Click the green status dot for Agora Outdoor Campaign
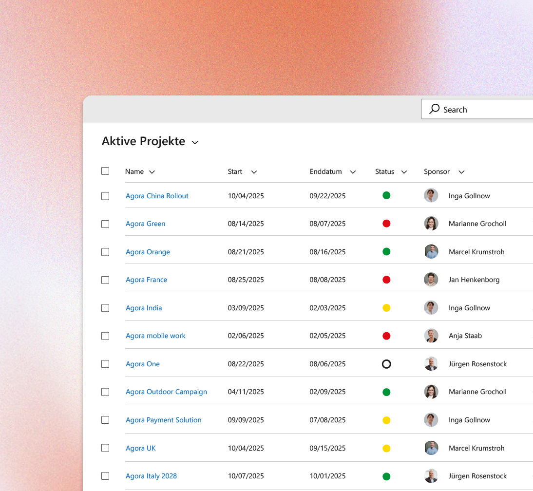The width and height of the screenshot is (533, 491). (386, 392)
